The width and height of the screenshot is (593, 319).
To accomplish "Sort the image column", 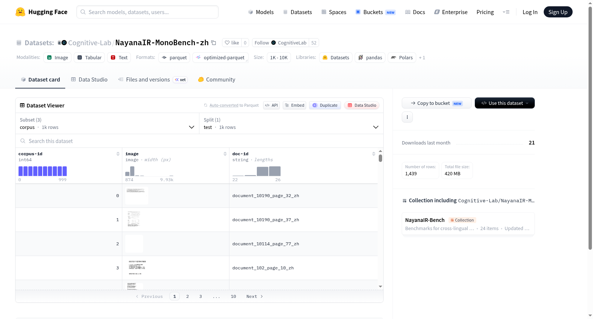I will [x=225, y=154].
